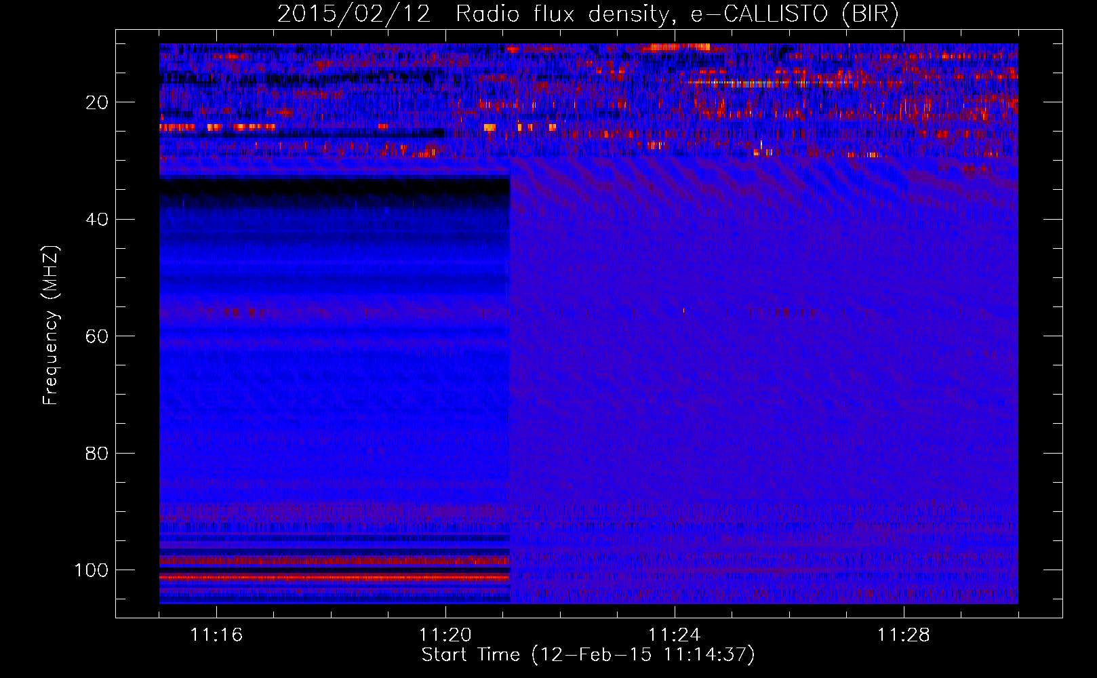This screenshot has width=1097, height=678.
Task: Click the frequency tick label '80'
Action: (x=97, y=453)
